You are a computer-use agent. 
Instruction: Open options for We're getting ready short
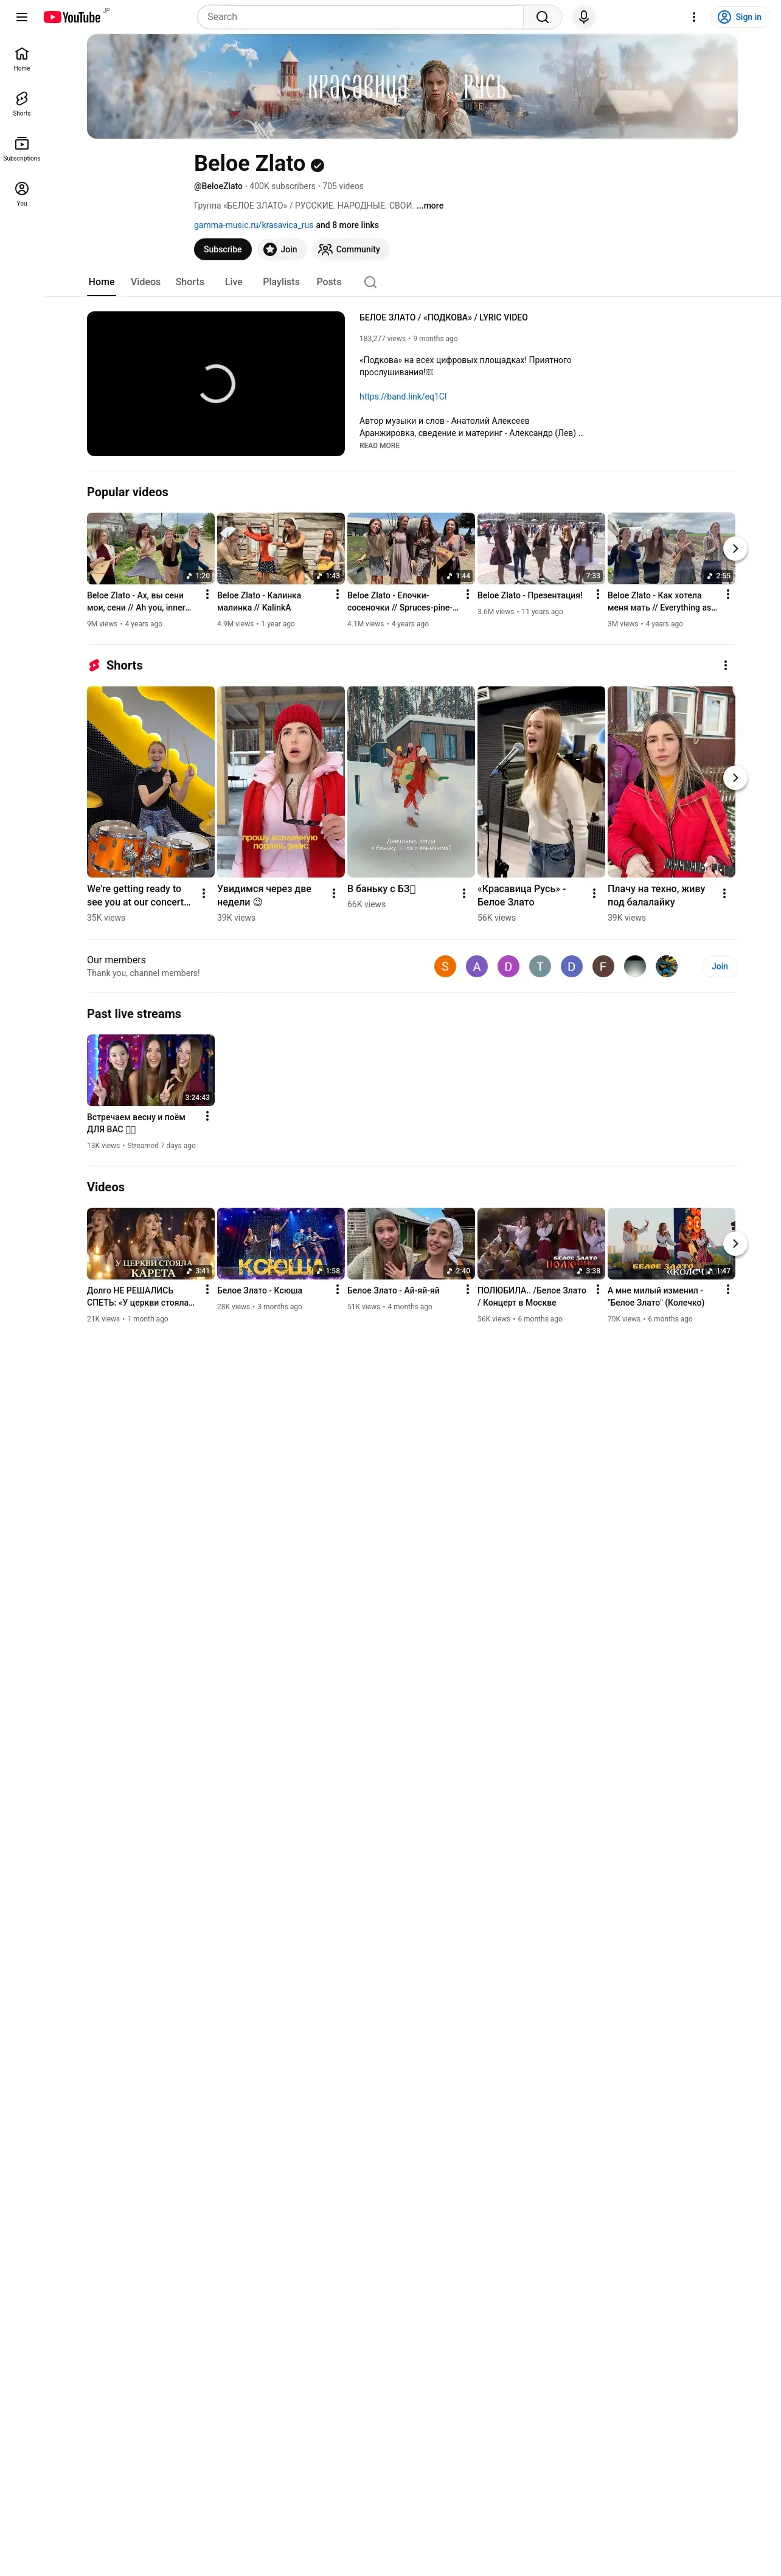[x=204, y=893]
